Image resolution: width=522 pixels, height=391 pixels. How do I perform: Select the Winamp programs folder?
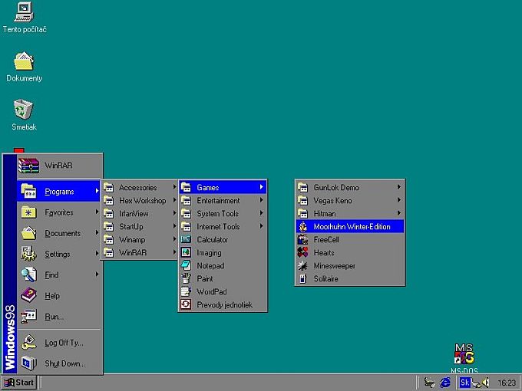pyautogui.click(x=140, y=240)
